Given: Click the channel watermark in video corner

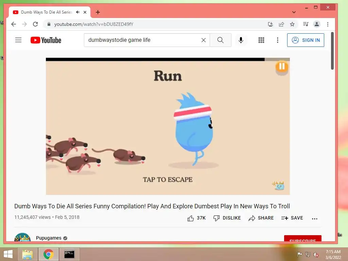Looking at the screenshot, I should [278, 186].
